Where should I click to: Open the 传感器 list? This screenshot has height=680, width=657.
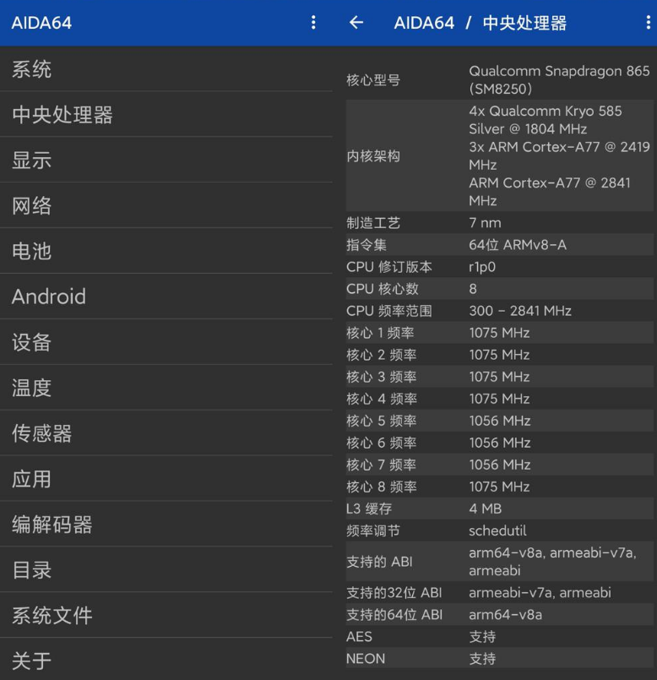click(166, 434)
